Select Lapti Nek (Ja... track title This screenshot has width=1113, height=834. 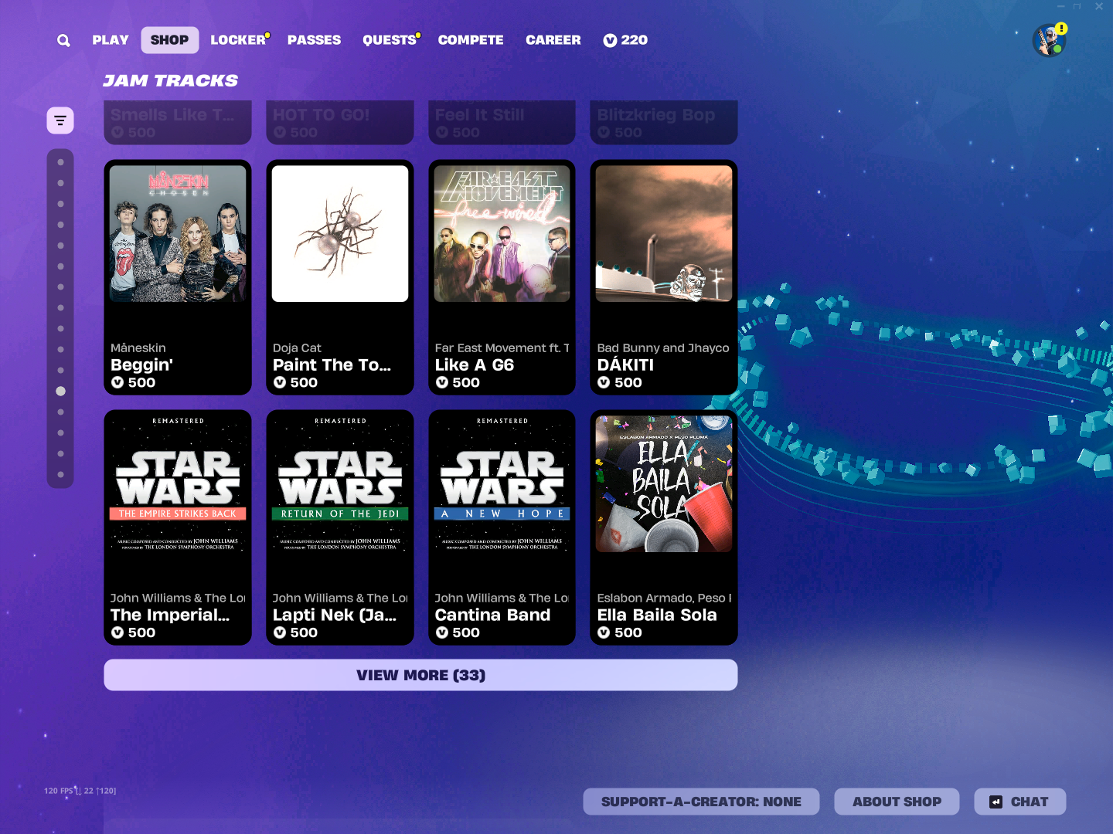pos(335,615)
